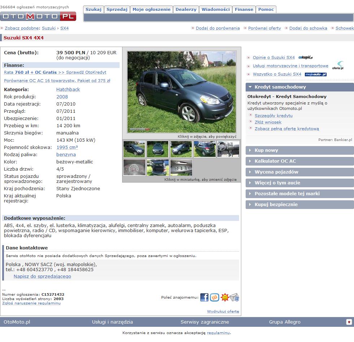Click Zgłoś naruszenie regulaminu link
This screenshot has width=354, height=342.
click(31, 303)
